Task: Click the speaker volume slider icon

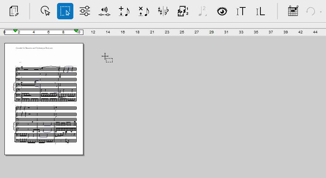Action: (x=104, y=11)
